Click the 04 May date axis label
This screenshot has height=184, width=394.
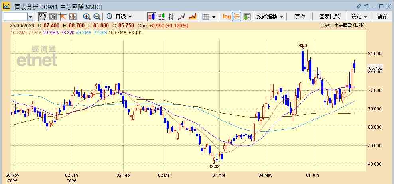click(266, 176)
